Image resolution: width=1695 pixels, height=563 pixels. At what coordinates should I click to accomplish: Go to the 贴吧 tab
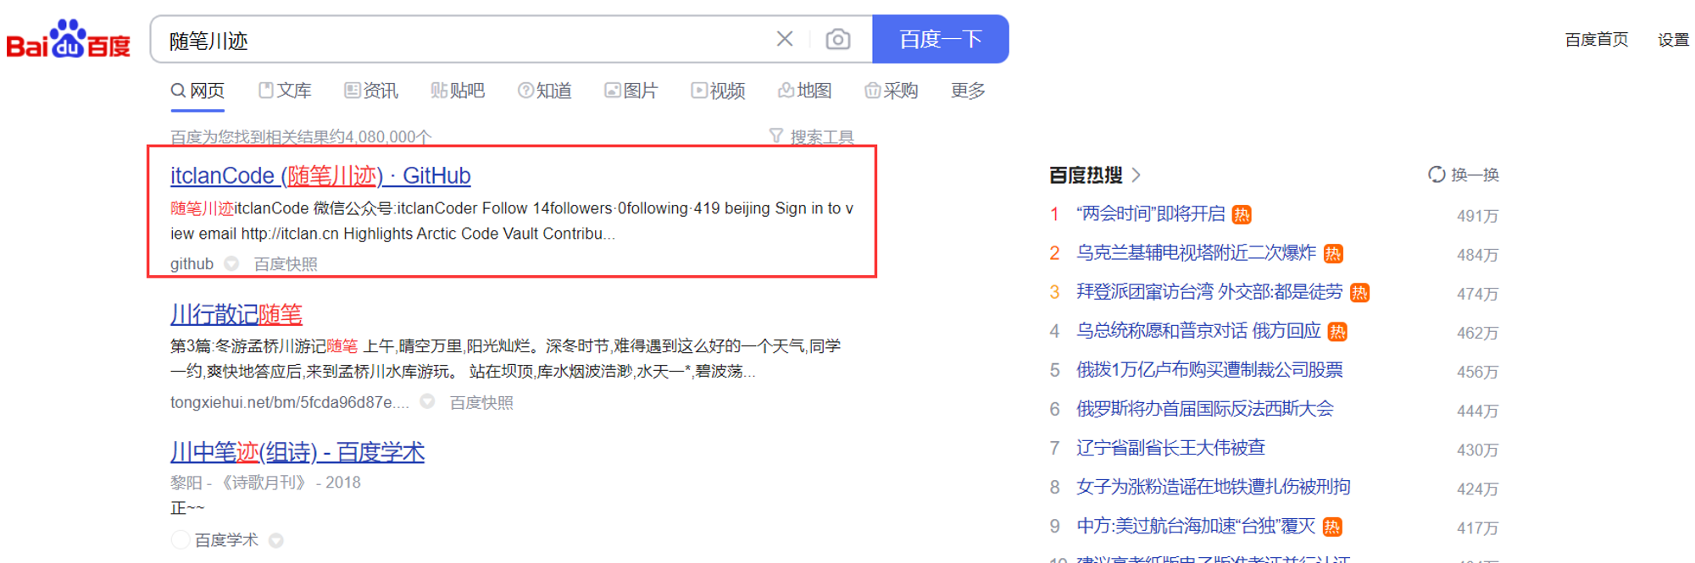coord(458,91)
